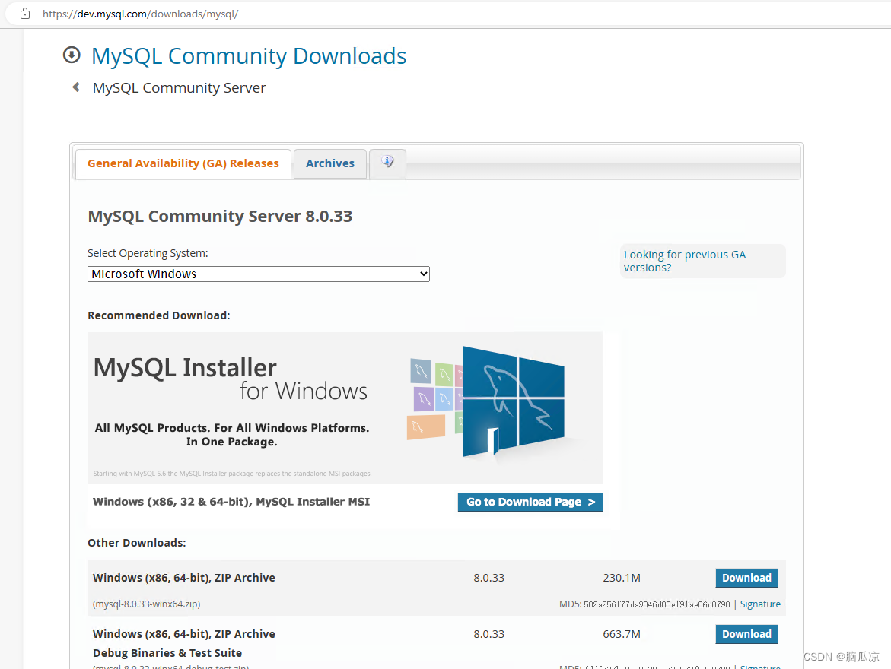The image size is (891, 669).
Task: Click Windows (x86, 32 & 64-bit), MySQL Installer MSI text
Action: pos(231,502)
